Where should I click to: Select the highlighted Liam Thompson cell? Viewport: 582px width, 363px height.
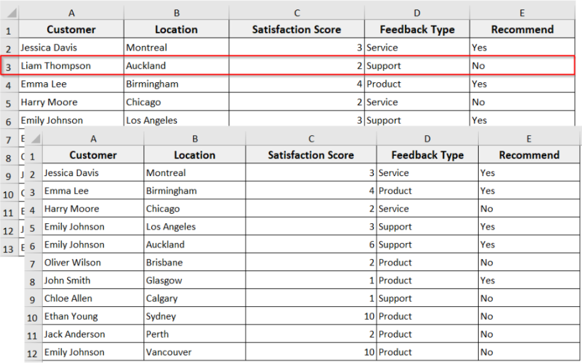point(57,65)
